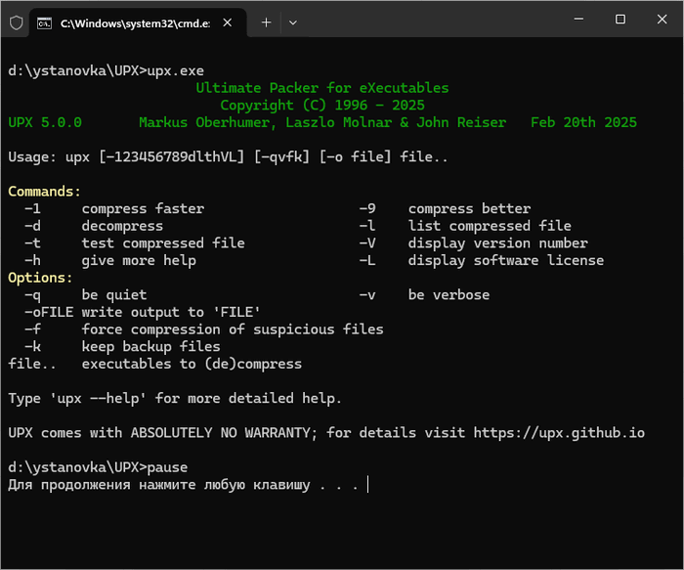Click the 'UPX 5.0.0' version text

tap(45, 122)
